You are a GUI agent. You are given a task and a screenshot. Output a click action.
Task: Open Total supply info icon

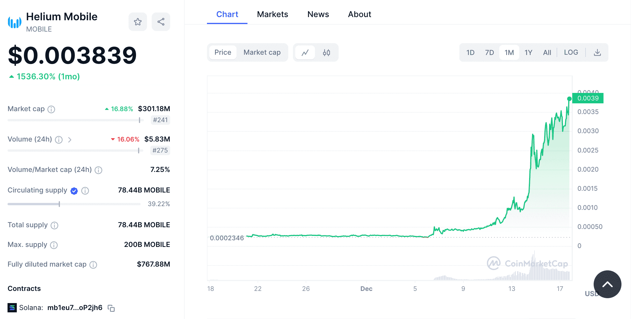54,225
